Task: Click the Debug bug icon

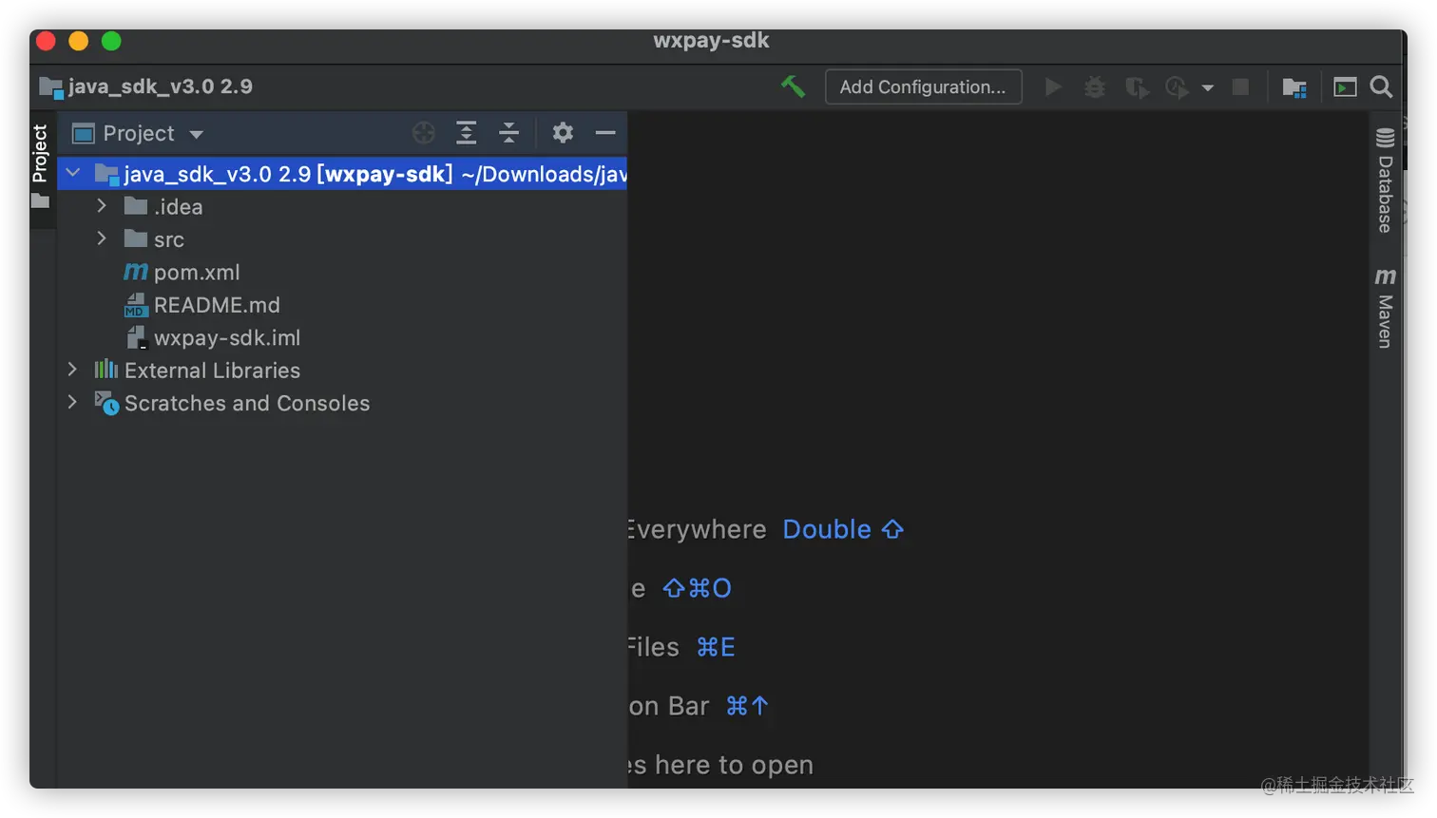Action: click(x=1095, y=87)
